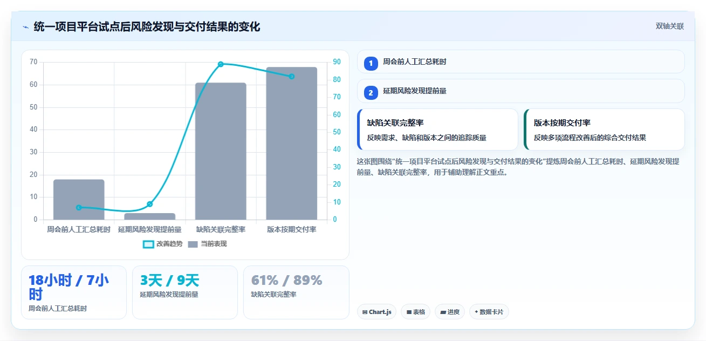Screen dimensions: 706x341
Task: Open list item 周会前人工汇总耗时
Action: click(x=521, y=62)
